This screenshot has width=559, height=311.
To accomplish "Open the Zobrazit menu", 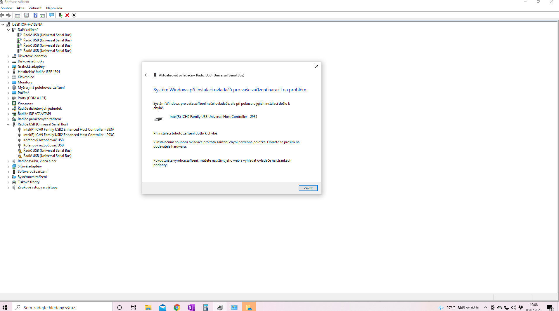I will click(x=35, y=8).
